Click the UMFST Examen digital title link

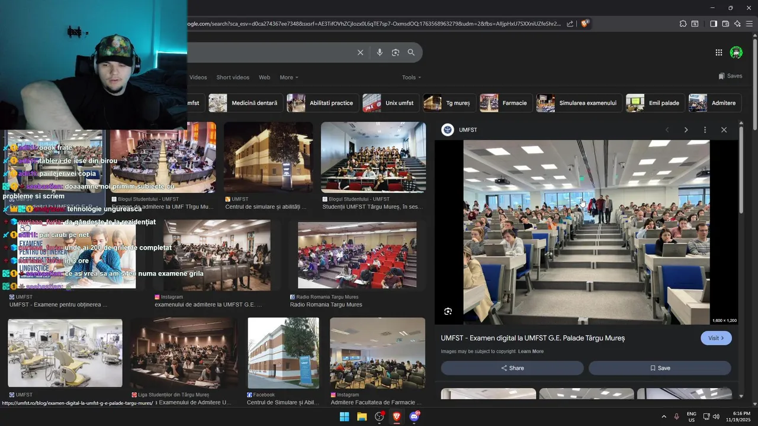[532, 338]
